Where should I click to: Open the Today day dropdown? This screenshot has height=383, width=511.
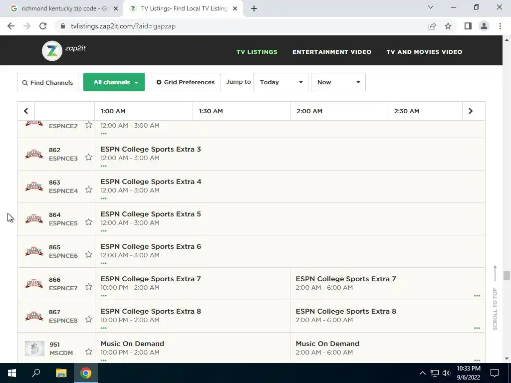pyautogui.click(x=280, y=82)
